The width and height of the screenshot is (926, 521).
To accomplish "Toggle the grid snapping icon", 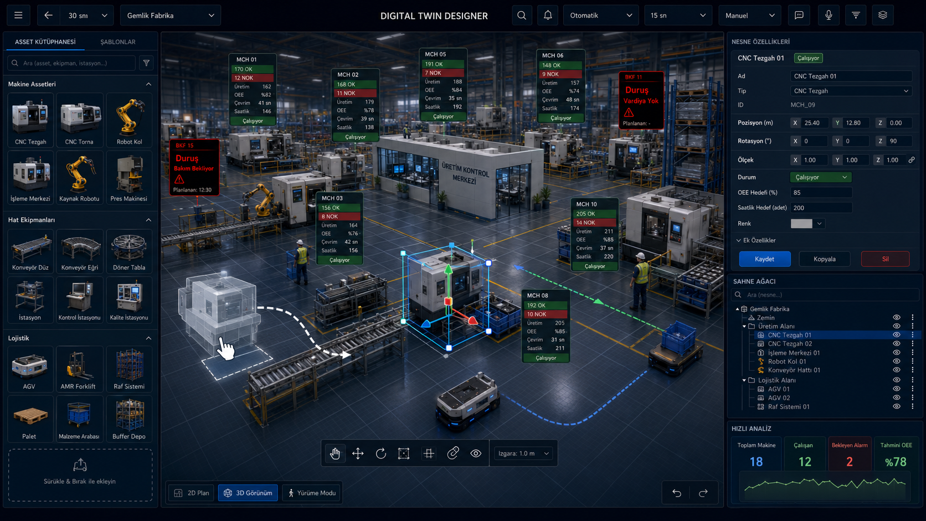I will click(x=429, y=453).
